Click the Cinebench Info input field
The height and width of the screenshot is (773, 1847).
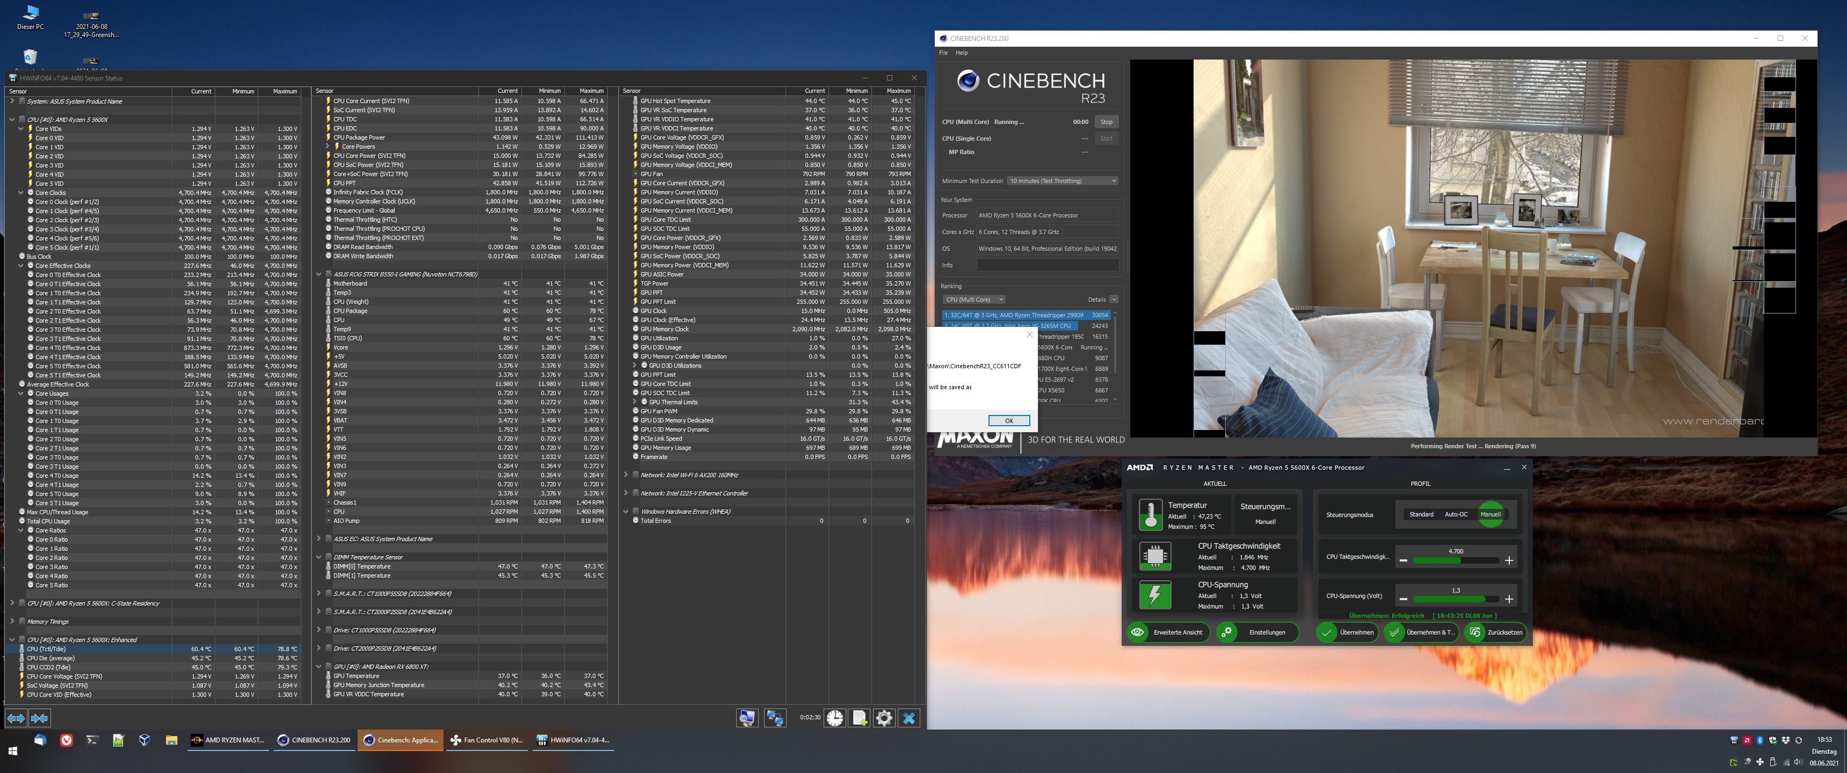tap(1048, 265)
